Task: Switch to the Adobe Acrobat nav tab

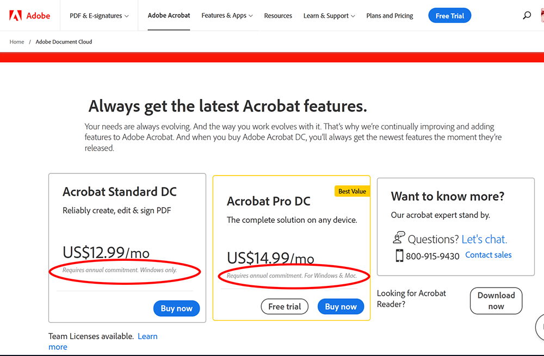Action: click(x=169, y=16)
